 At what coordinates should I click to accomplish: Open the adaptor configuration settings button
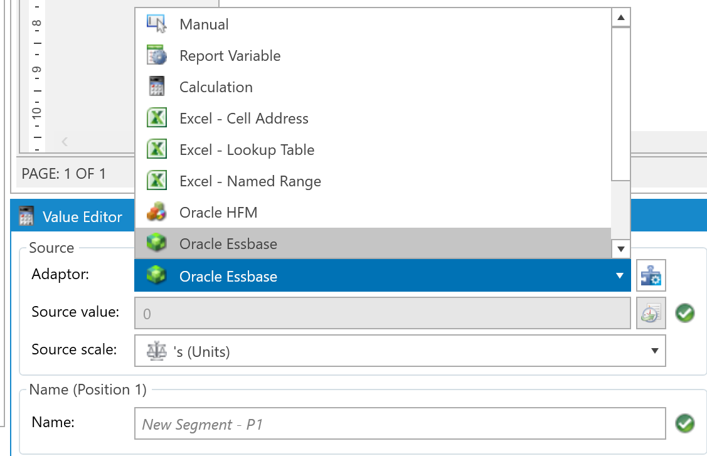pyautogui.click(x=651, y=275)
